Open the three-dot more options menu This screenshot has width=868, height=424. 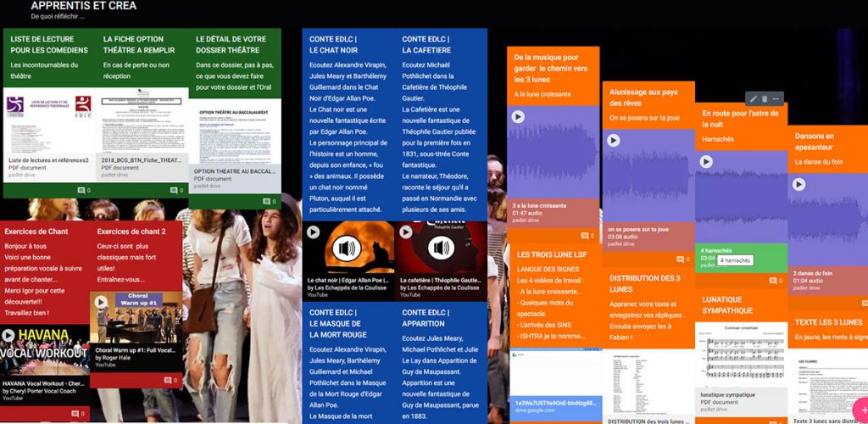point(776,99)
